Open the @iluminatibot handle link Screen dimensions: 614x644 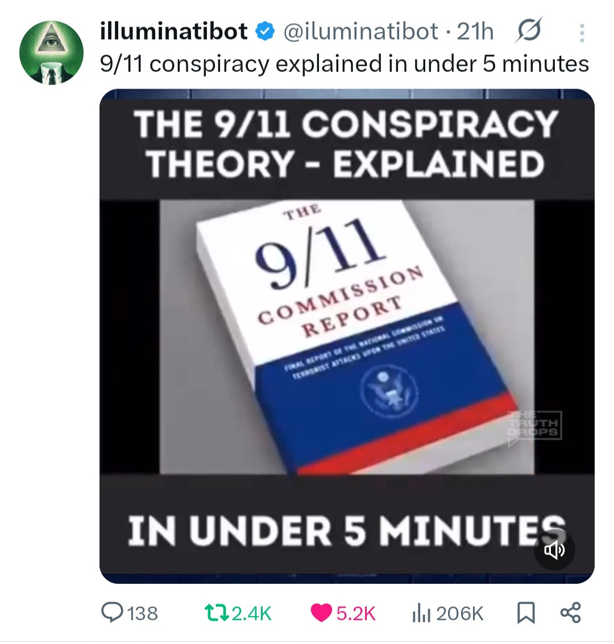(360, 31)
